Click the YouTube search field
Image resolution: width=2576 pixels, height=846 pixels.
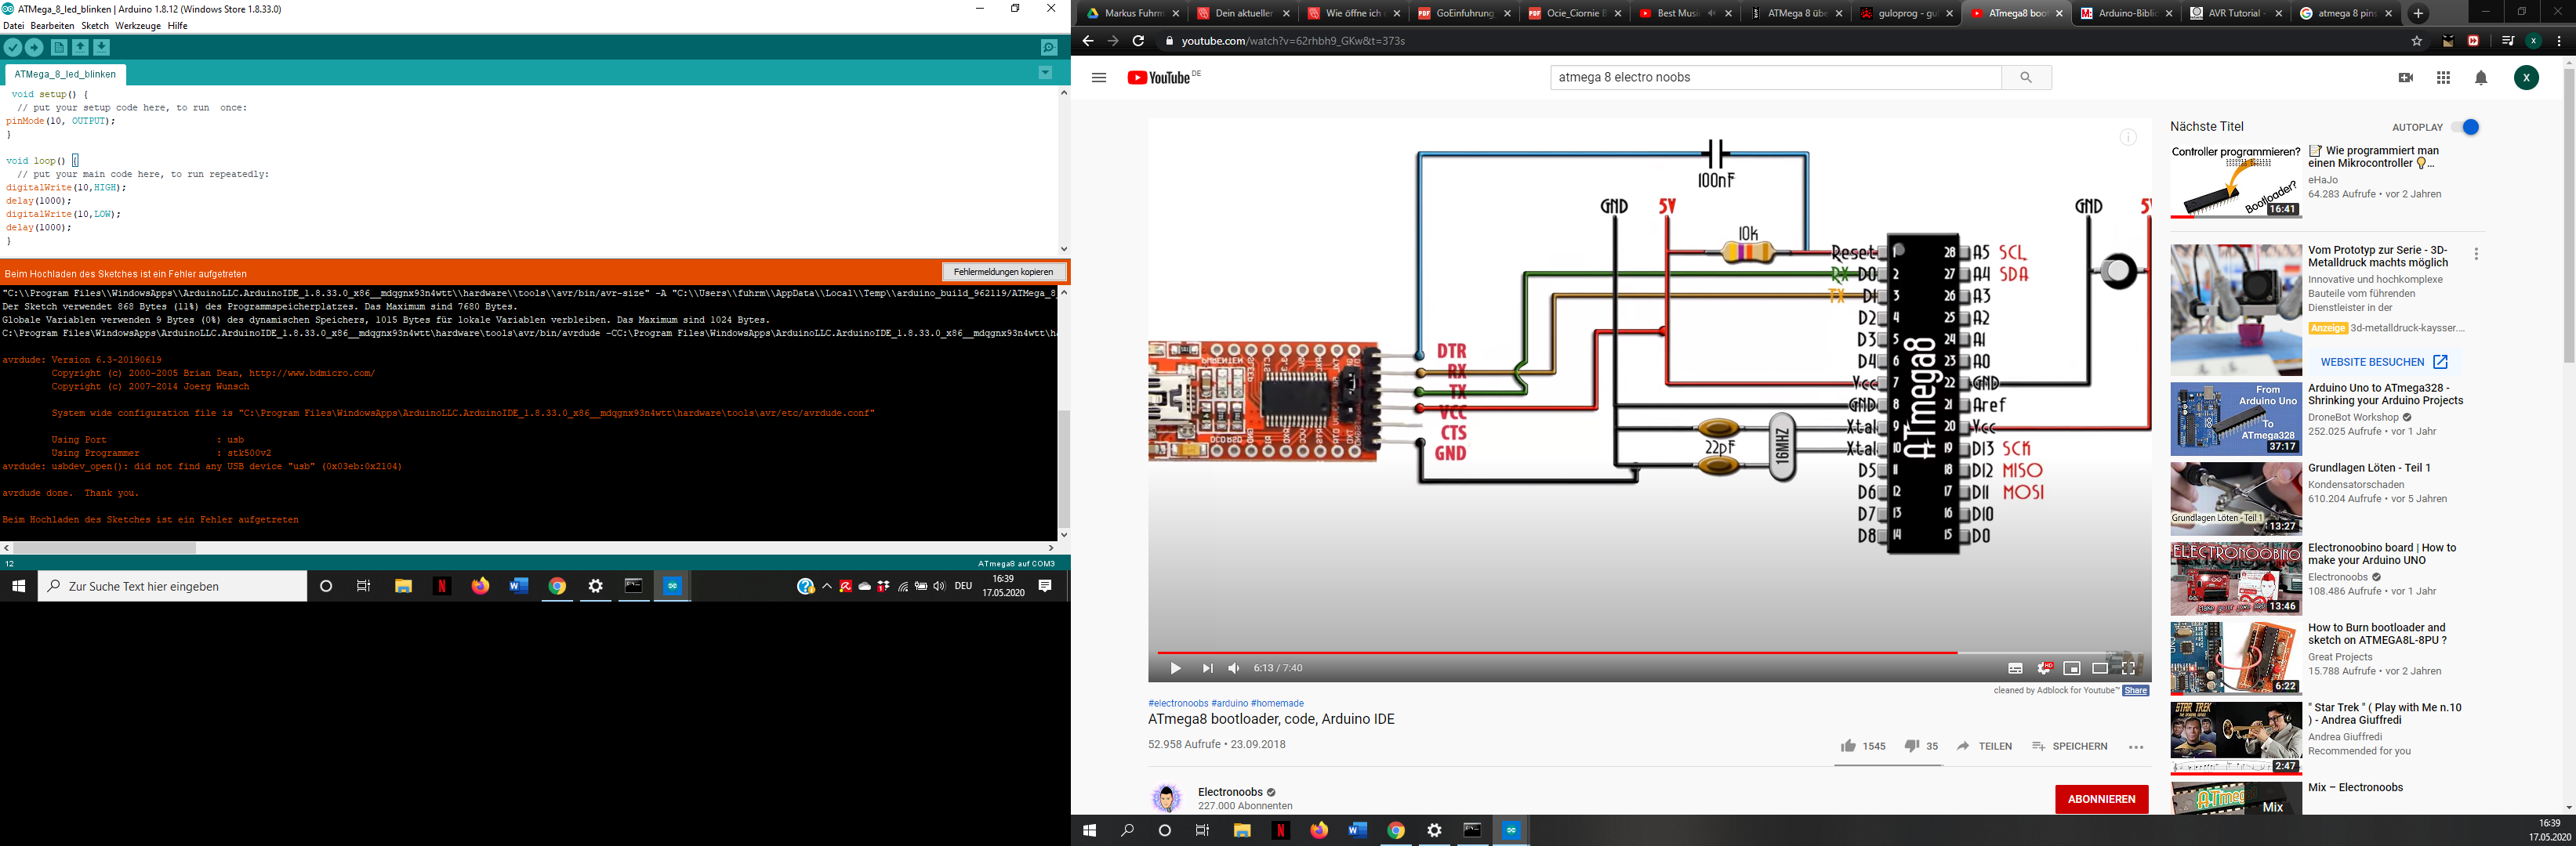pyautogui.click(x=1775, y=77)
